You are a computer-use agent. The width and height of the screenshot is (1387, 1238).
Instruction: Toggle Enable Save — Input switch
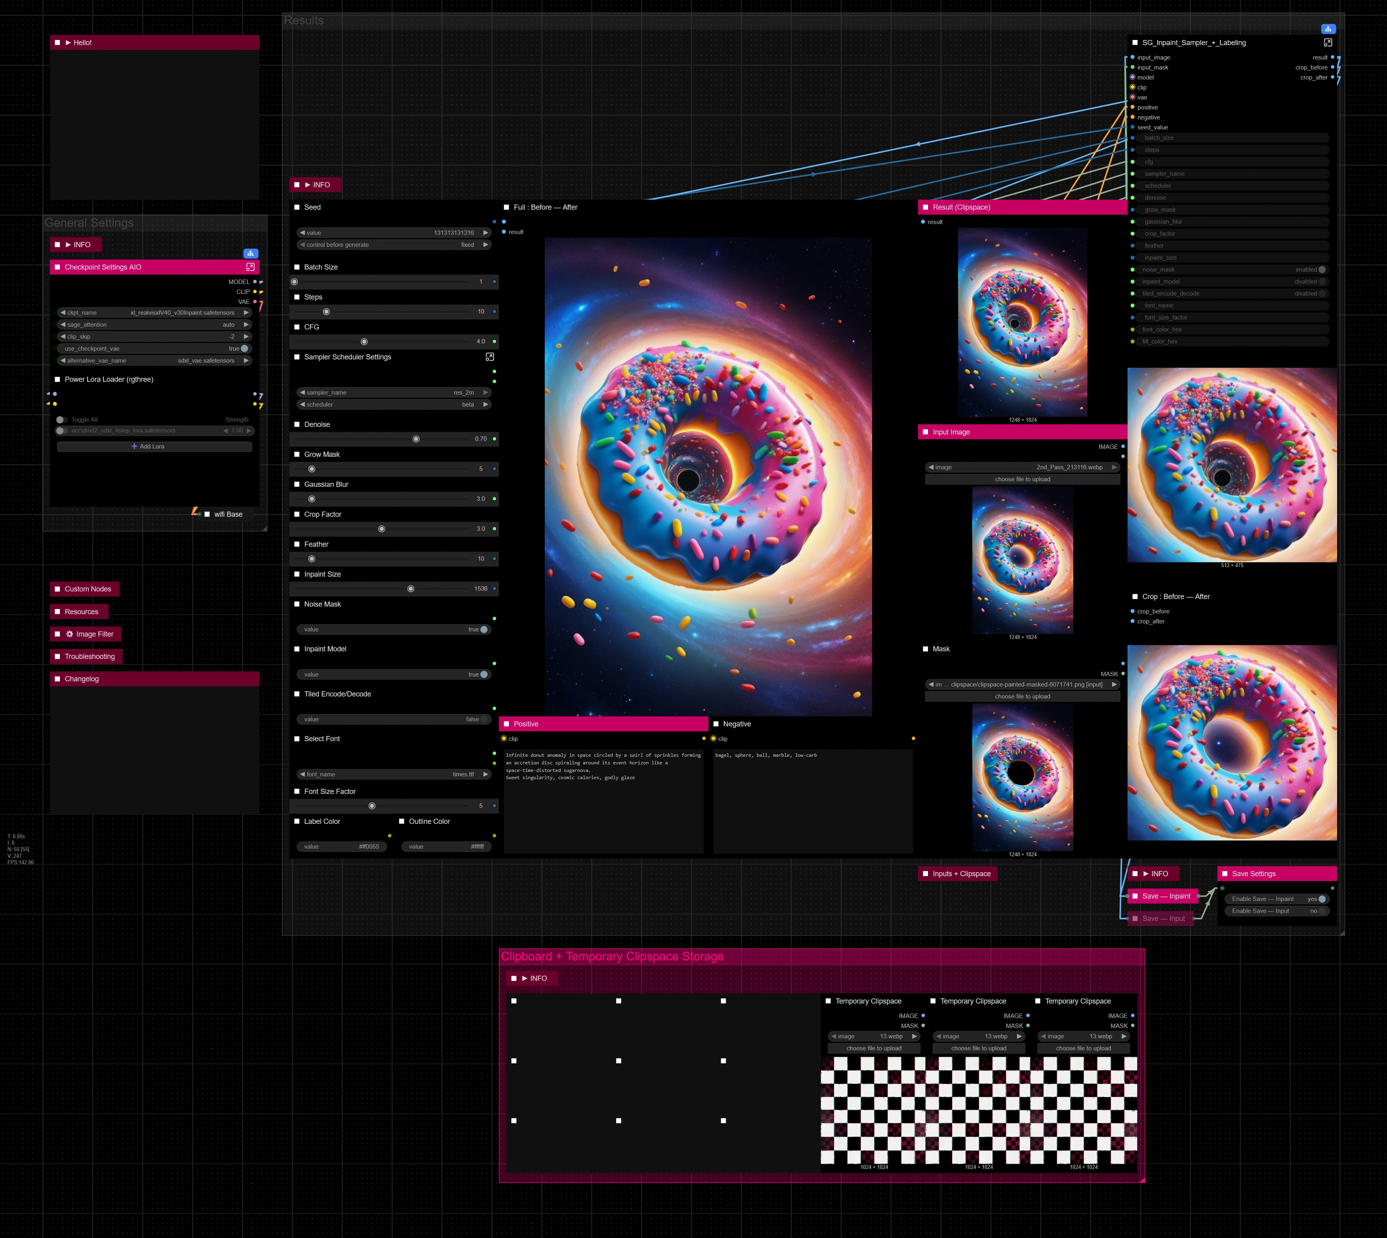pyautogui.click(x=1322, y=911)
